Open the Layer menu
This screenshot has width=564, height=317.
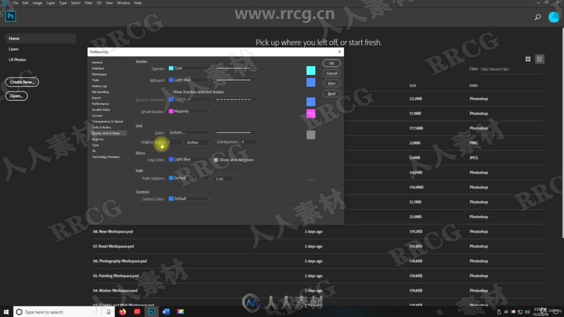[51, 3]
